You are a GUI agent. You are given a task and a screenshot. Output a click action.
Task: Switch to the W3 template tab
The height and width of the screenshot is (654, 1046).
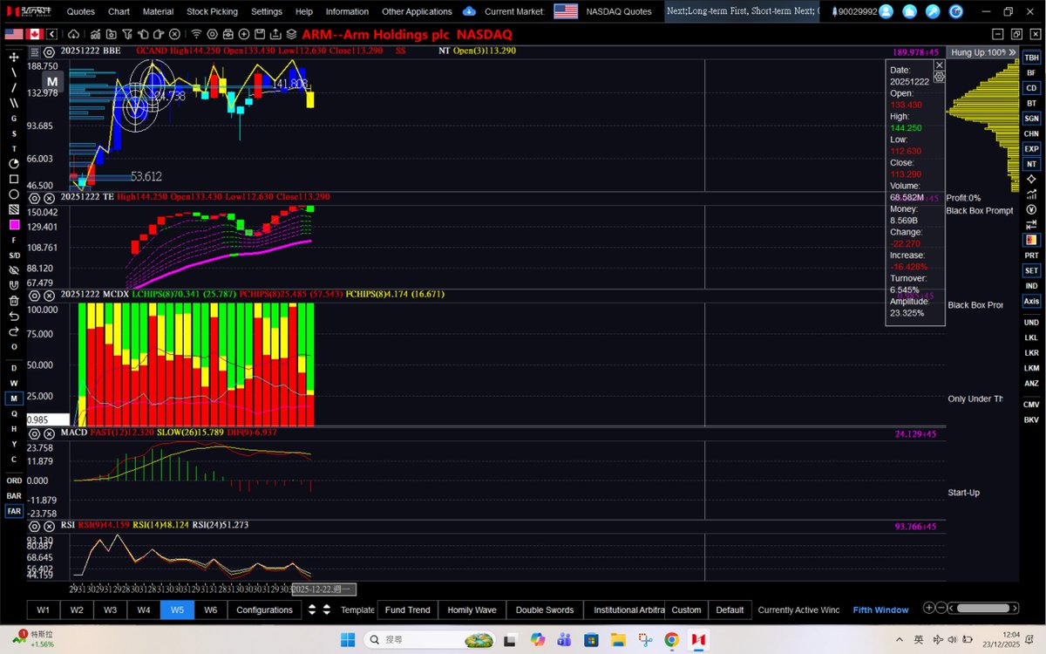[110, 610]
